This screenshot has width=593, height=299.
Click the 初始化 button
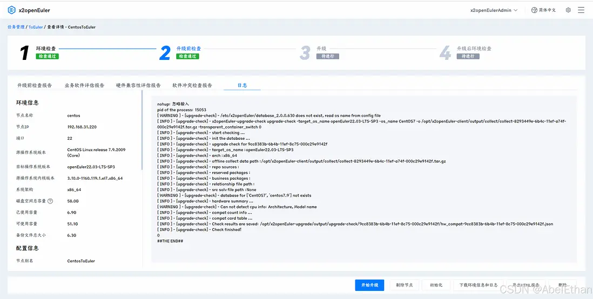pyautogui.click(x=436, y=285)
